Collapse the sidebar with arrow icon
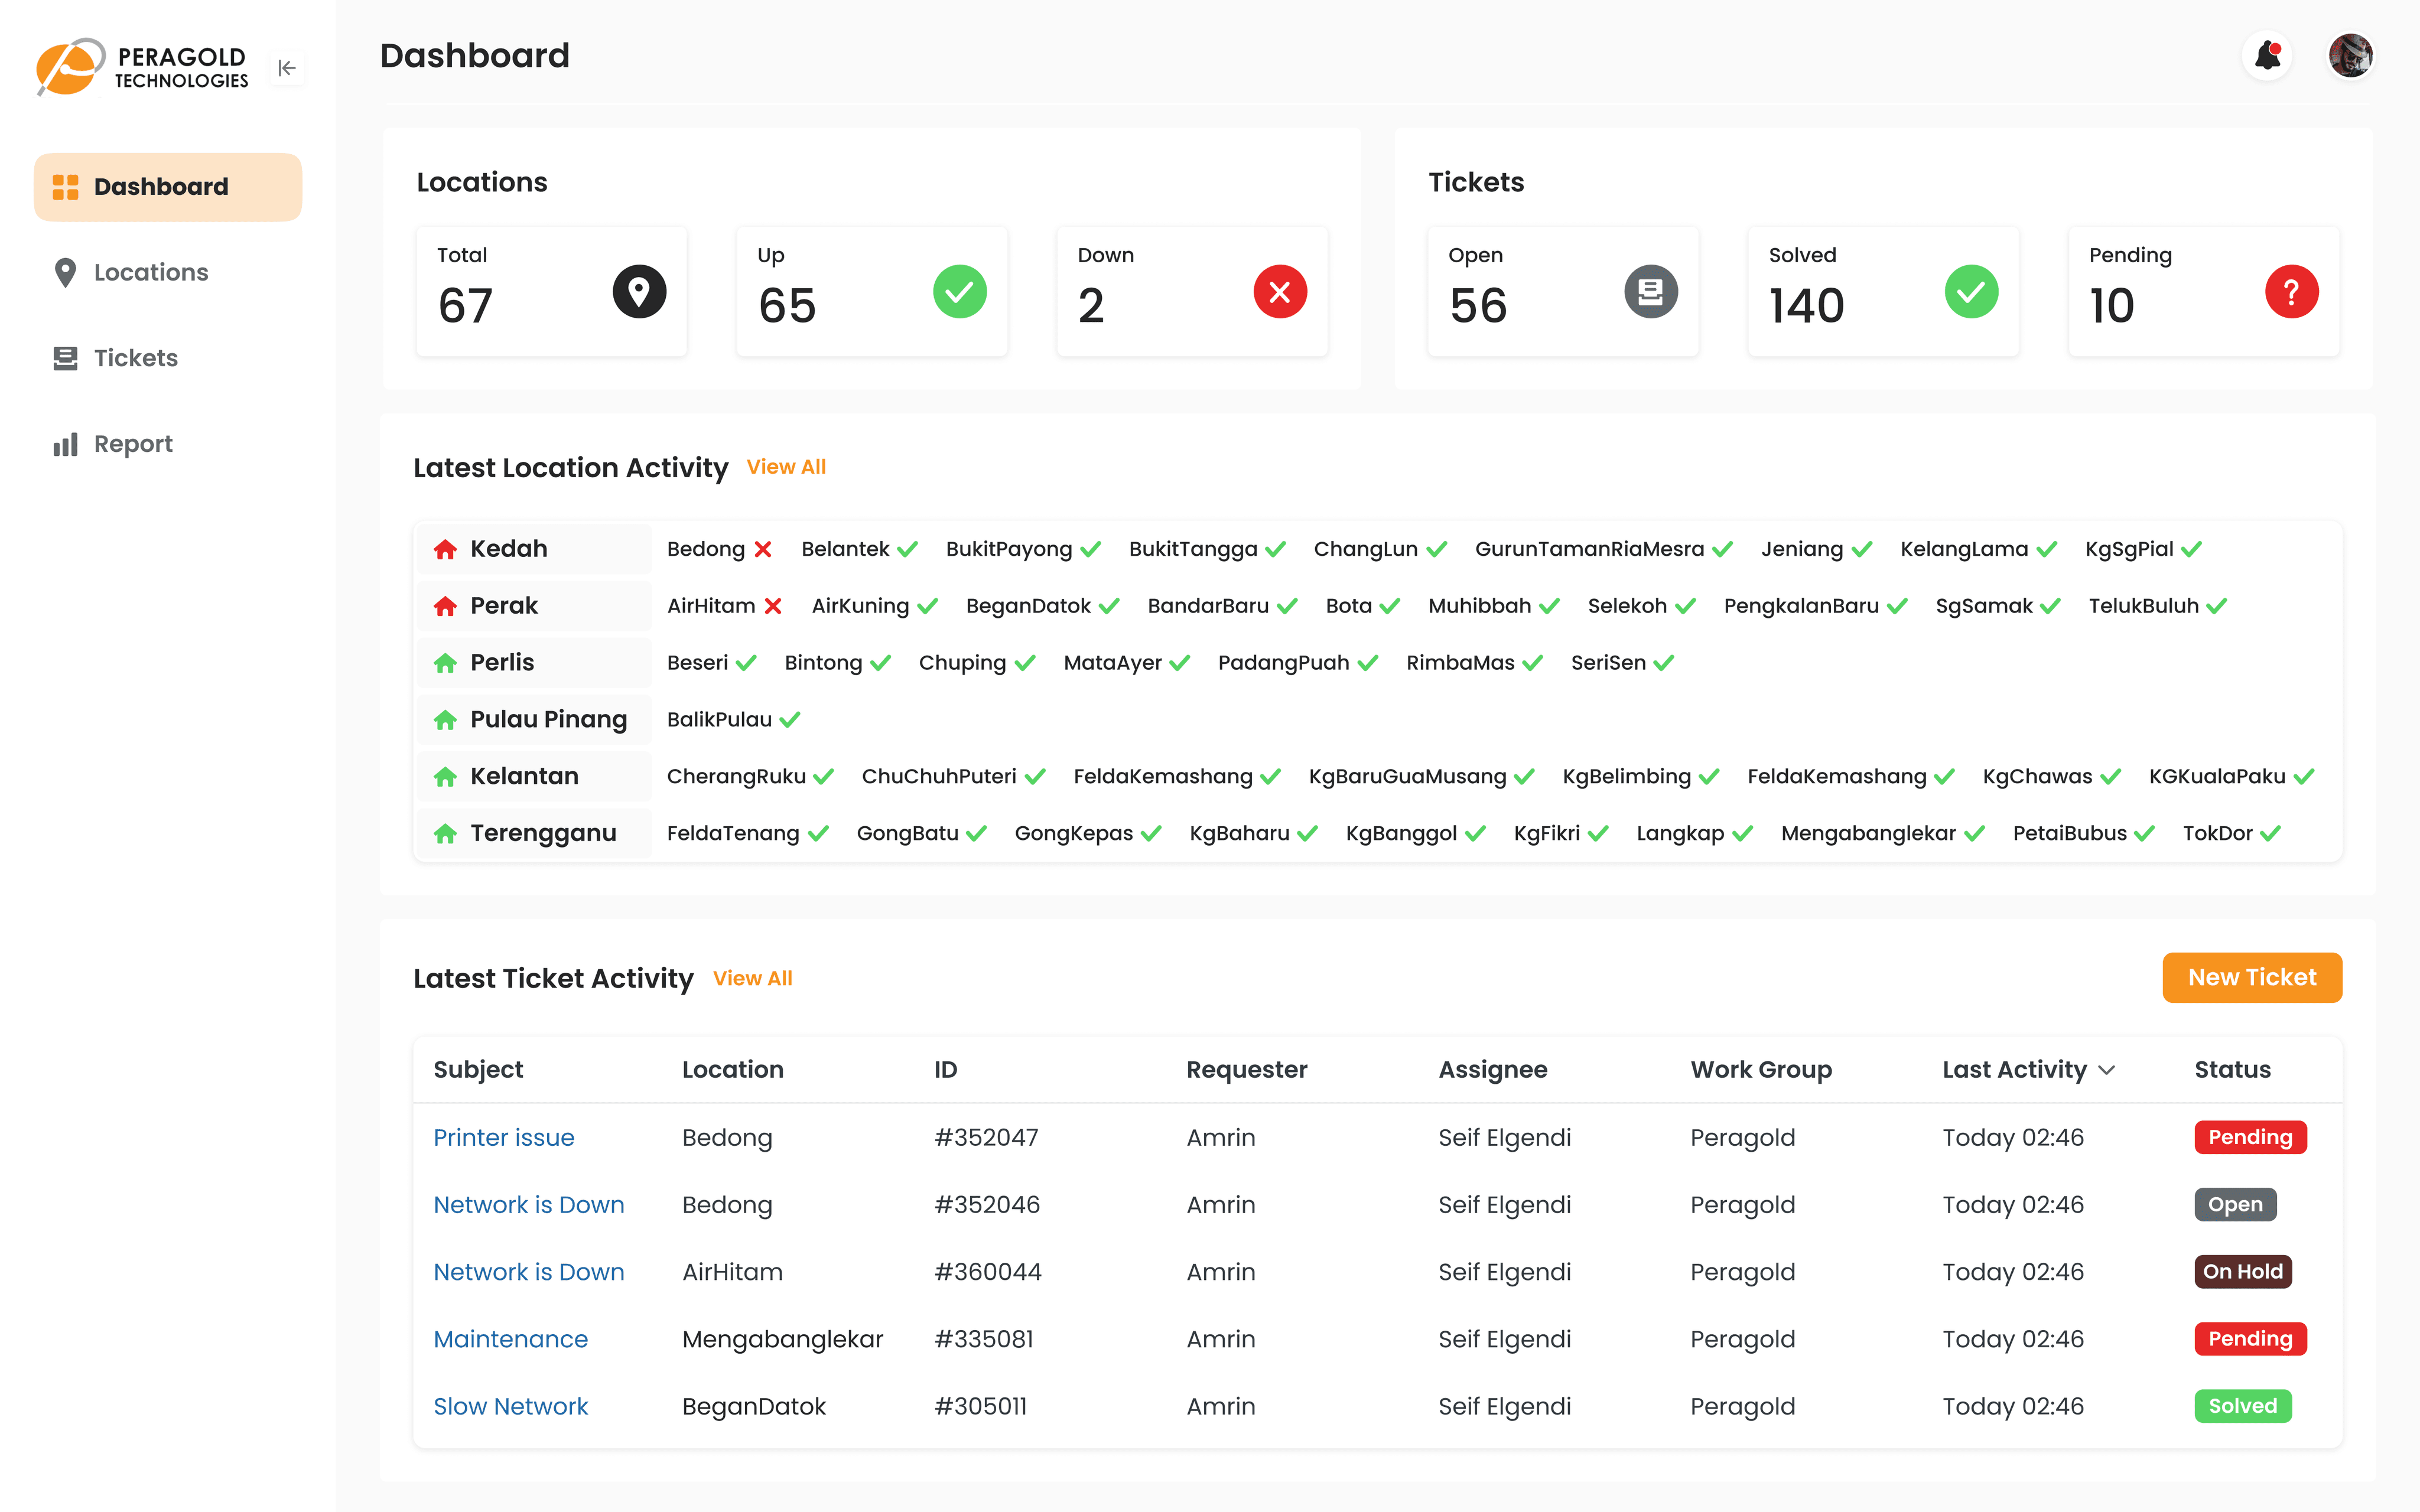 pos(287,68)
